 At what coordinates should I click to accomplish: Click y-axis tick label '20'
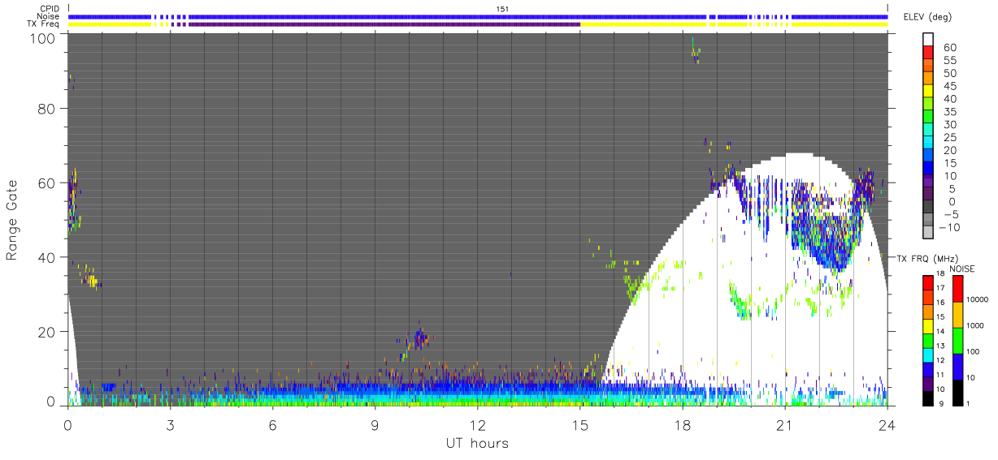tap(46, 331)
